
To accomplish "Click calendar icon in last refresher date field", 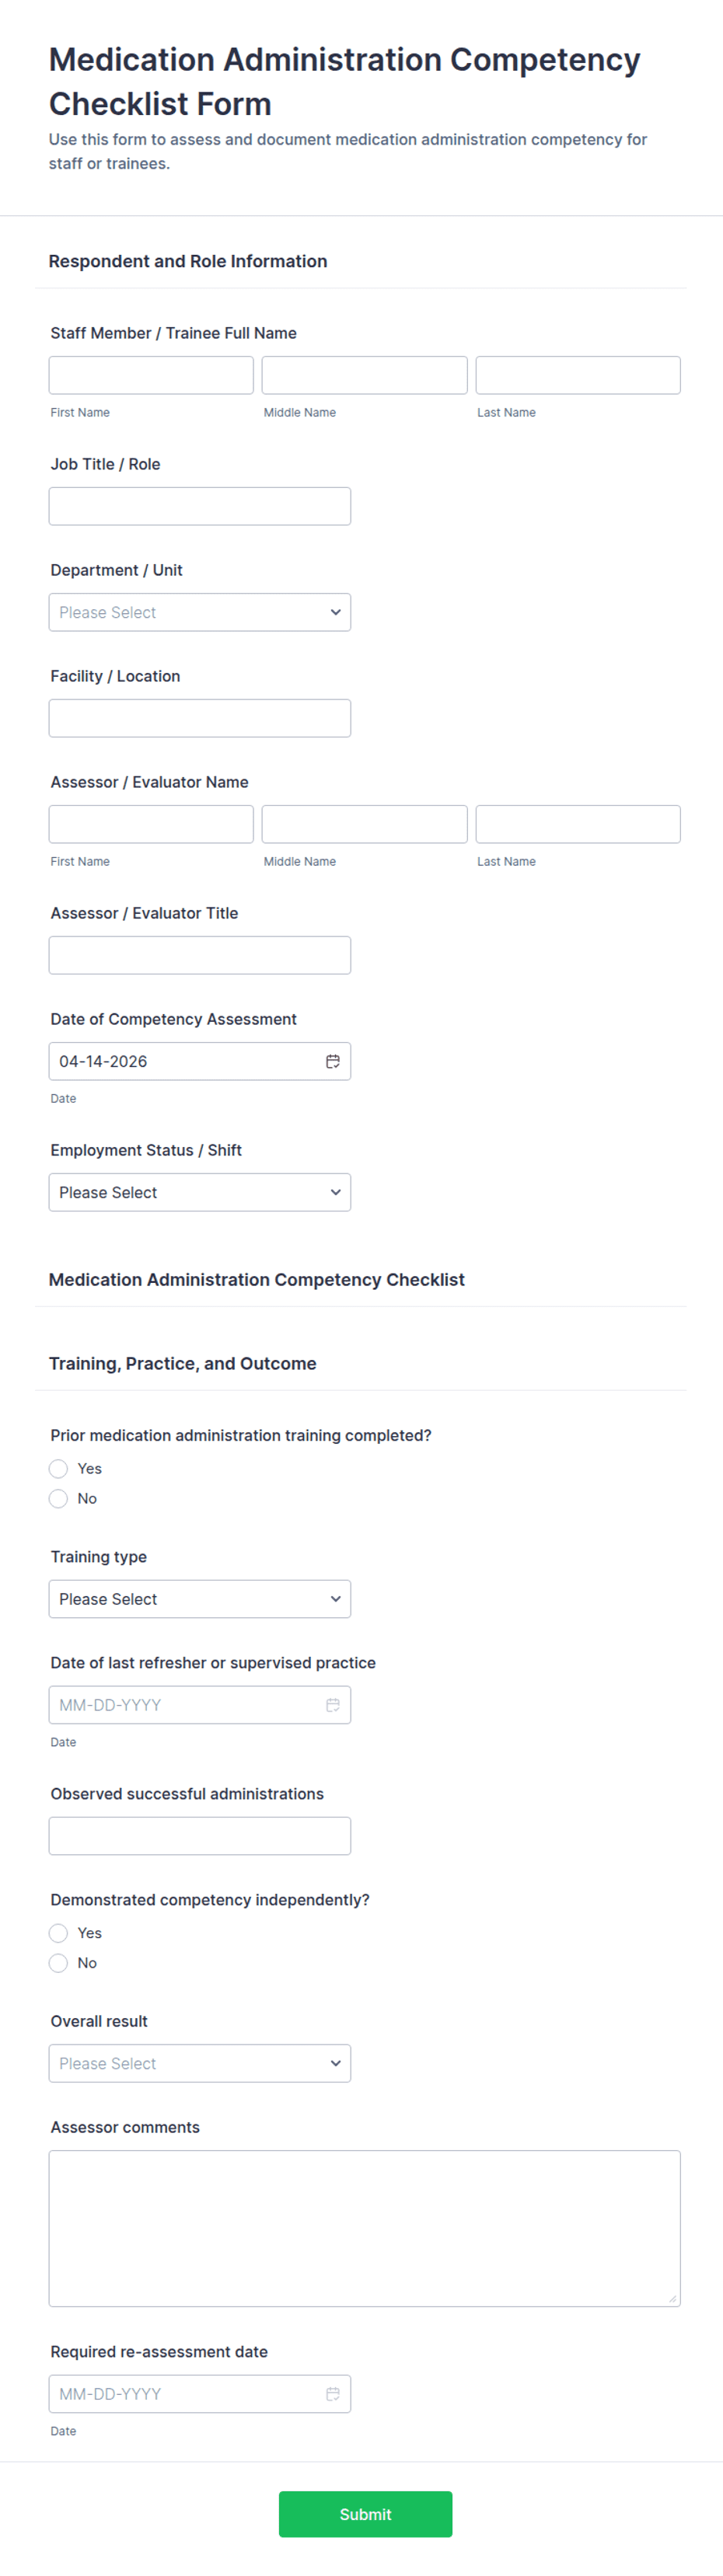I will 332,1705.
